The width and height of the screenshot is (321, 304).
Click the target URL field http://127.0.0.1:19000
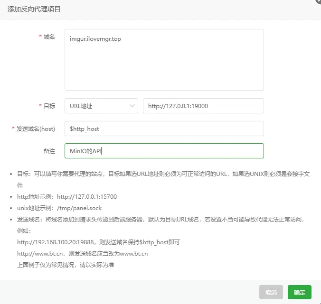[x=203, y=106]
